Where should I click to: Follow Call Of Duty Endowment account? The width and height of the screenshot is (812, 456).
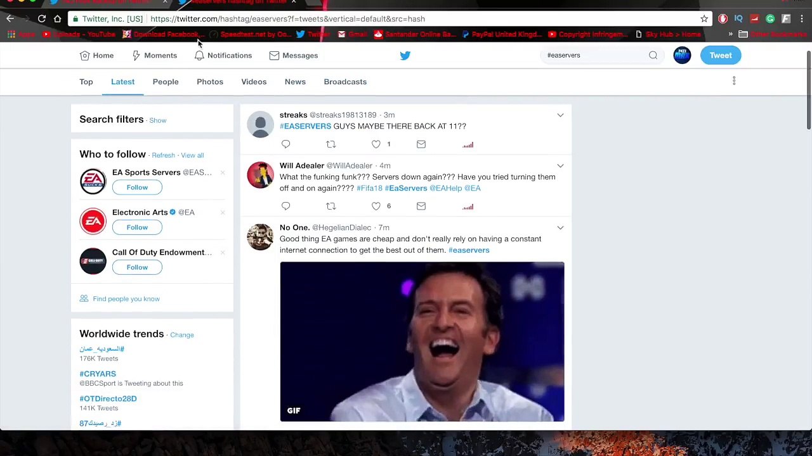click(x=137, y=267)
